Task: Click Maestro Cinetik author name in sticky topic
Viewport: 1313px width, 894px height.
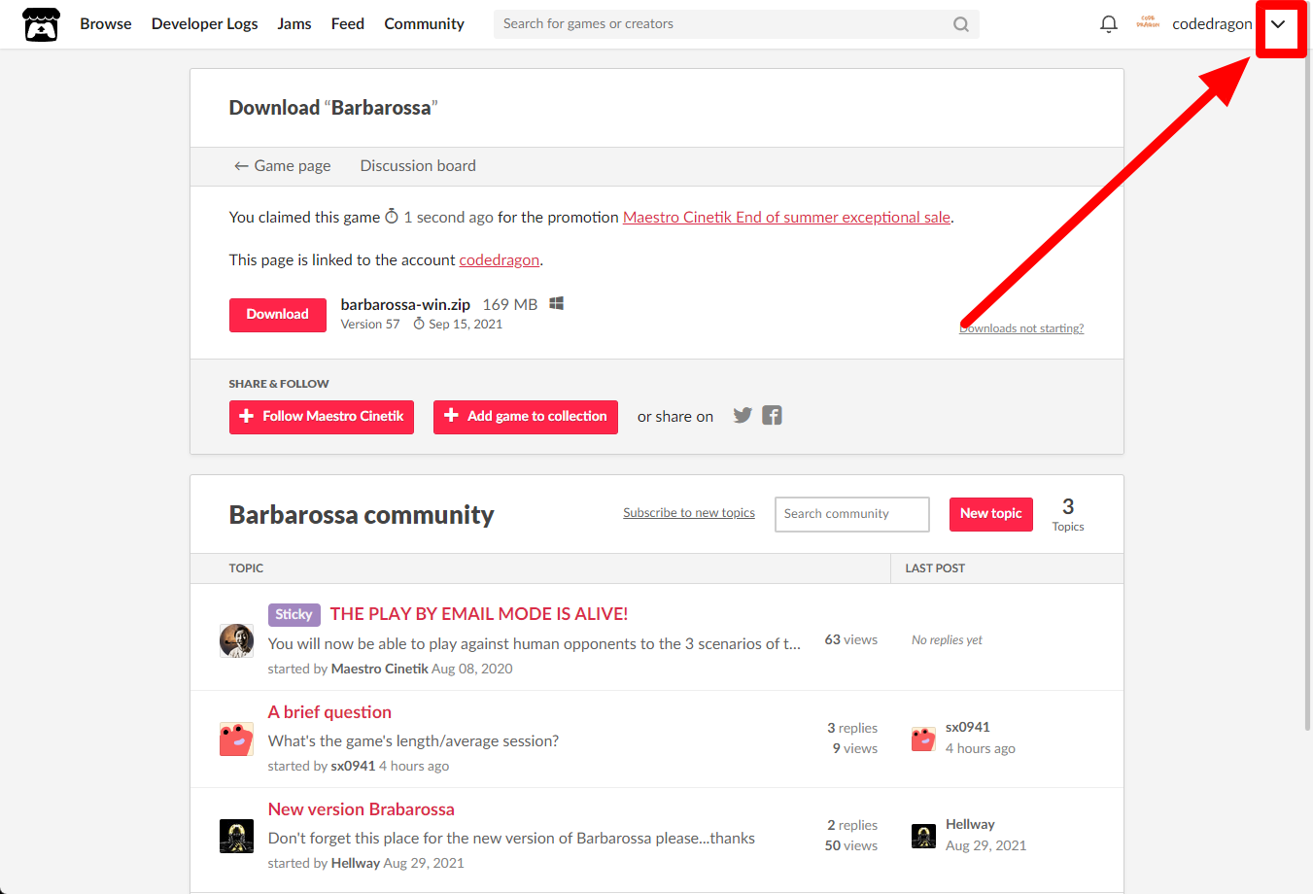Action: point(380,669)
